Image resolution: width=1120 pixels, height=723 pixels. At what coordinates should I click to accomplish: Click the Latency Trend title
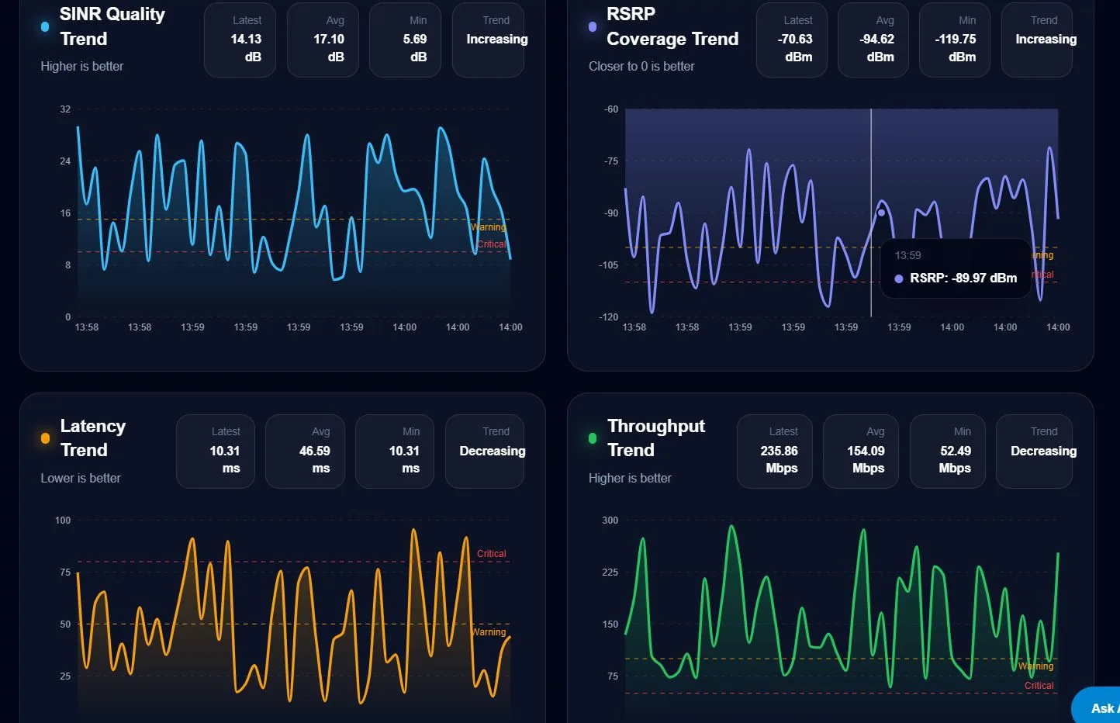pos(93,438)
